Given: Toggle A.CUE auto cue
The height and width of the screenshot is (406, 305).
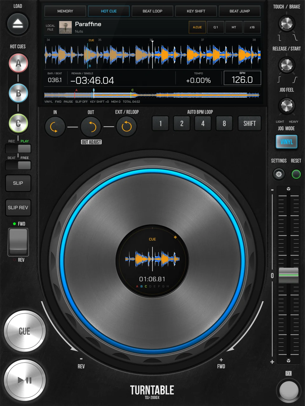Looking at the screenshot, I should point(197,27).
